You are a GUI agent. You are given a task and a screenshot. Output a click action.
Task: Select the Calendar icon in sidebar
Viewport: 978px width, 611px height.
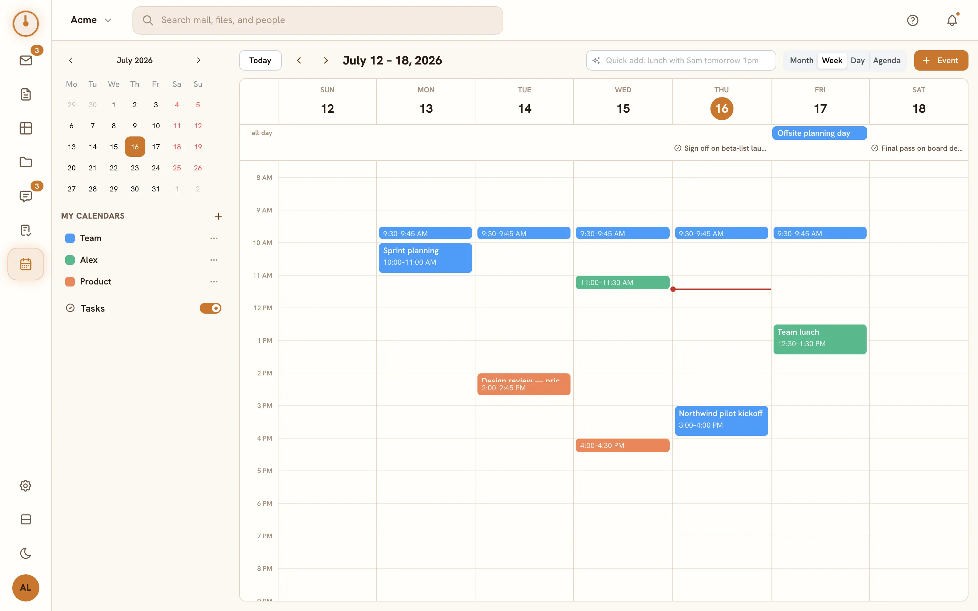click(x=25, y=264)
